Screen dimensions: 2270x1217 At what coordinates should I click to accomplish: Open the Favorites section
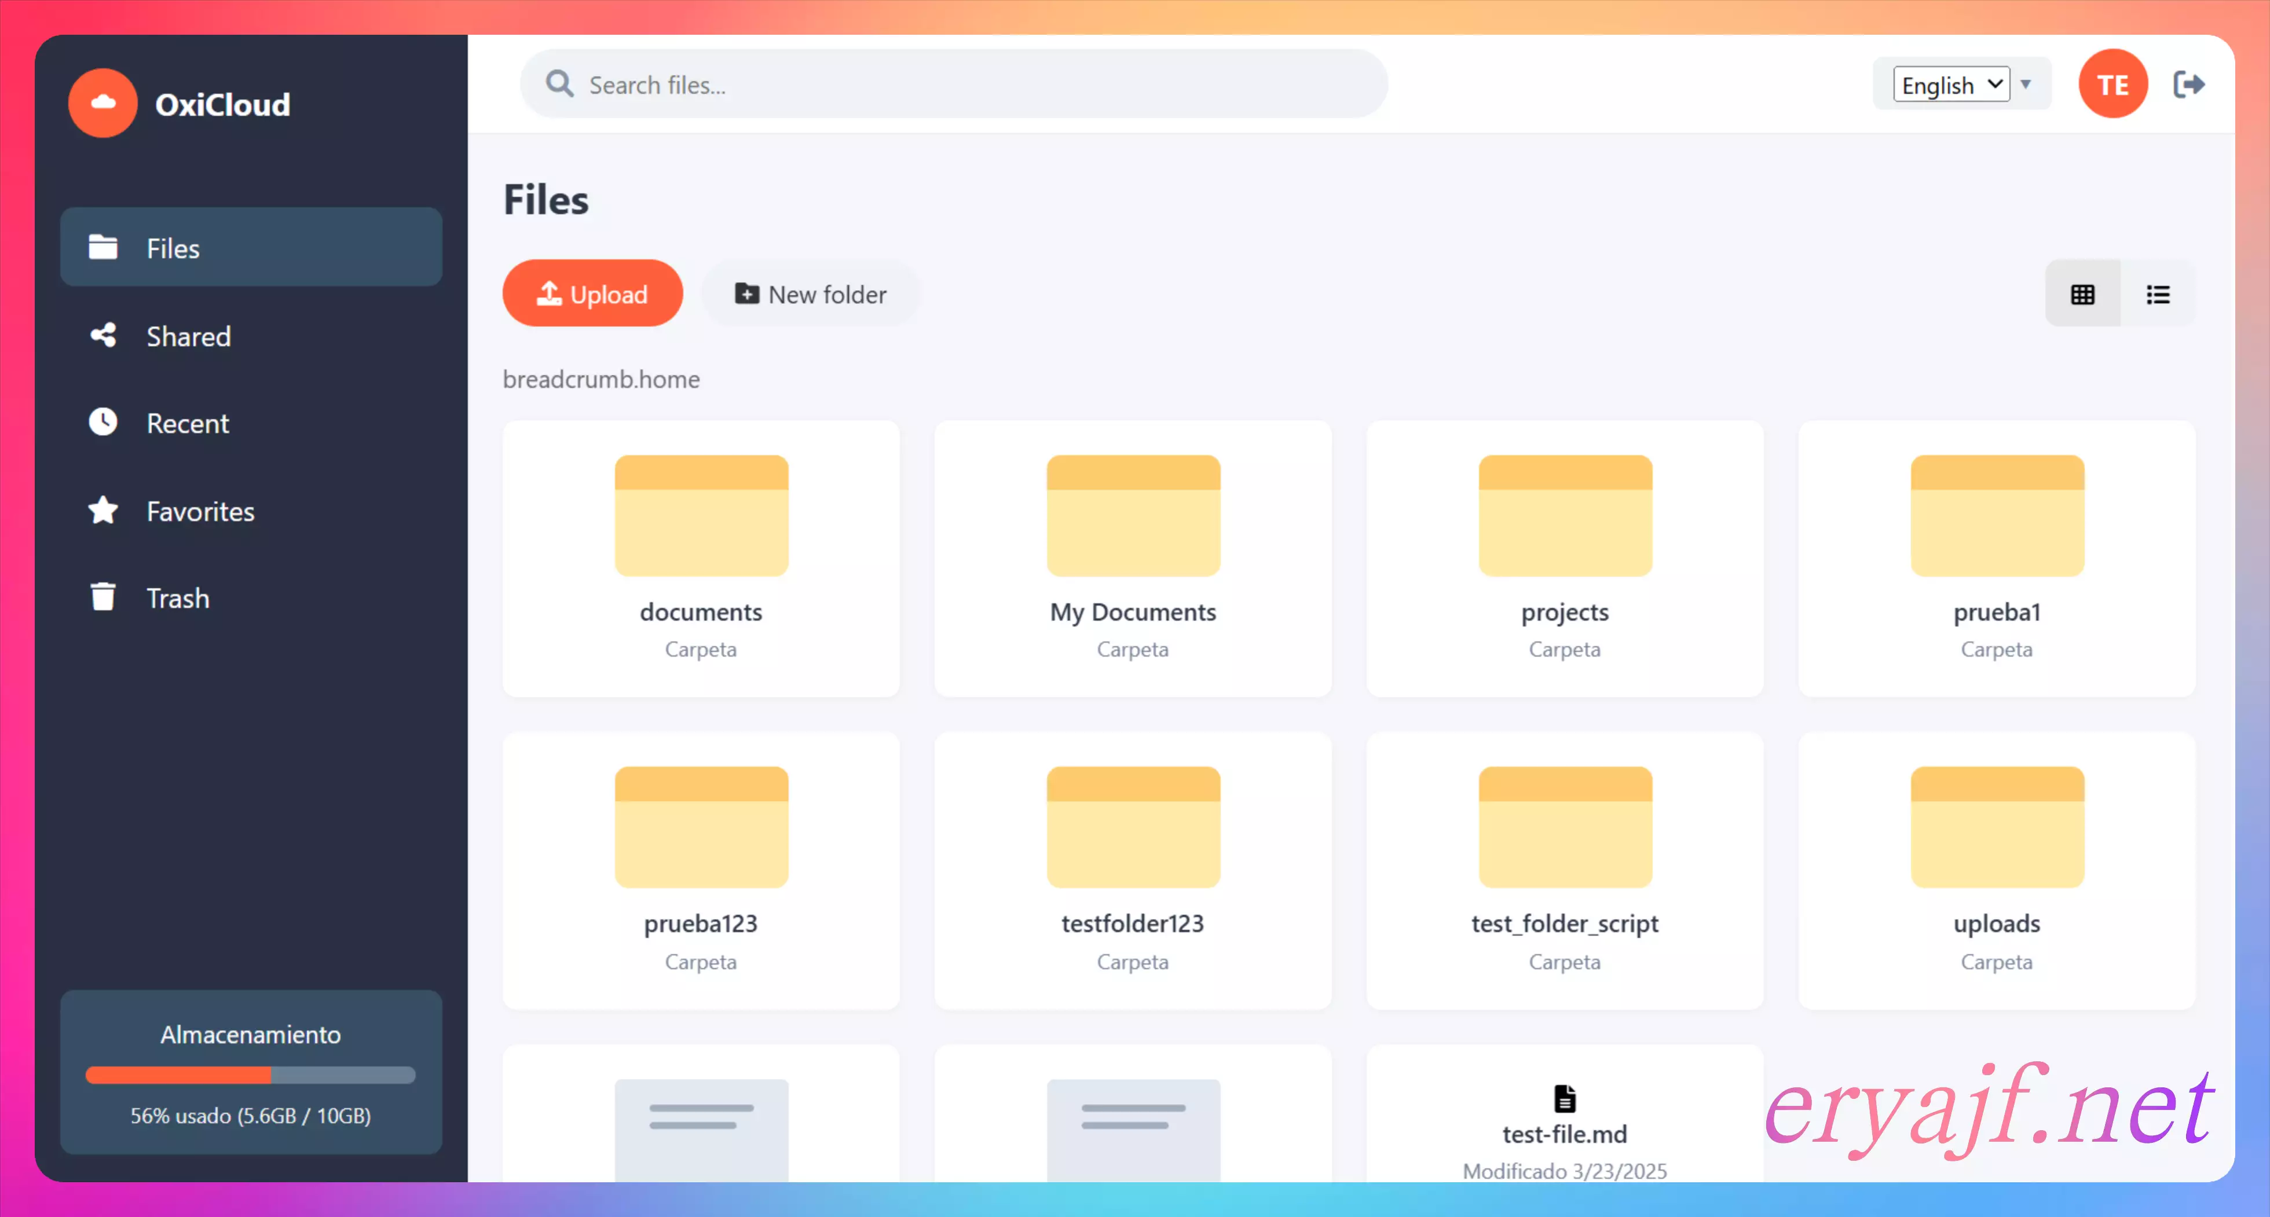pos(251,511)
